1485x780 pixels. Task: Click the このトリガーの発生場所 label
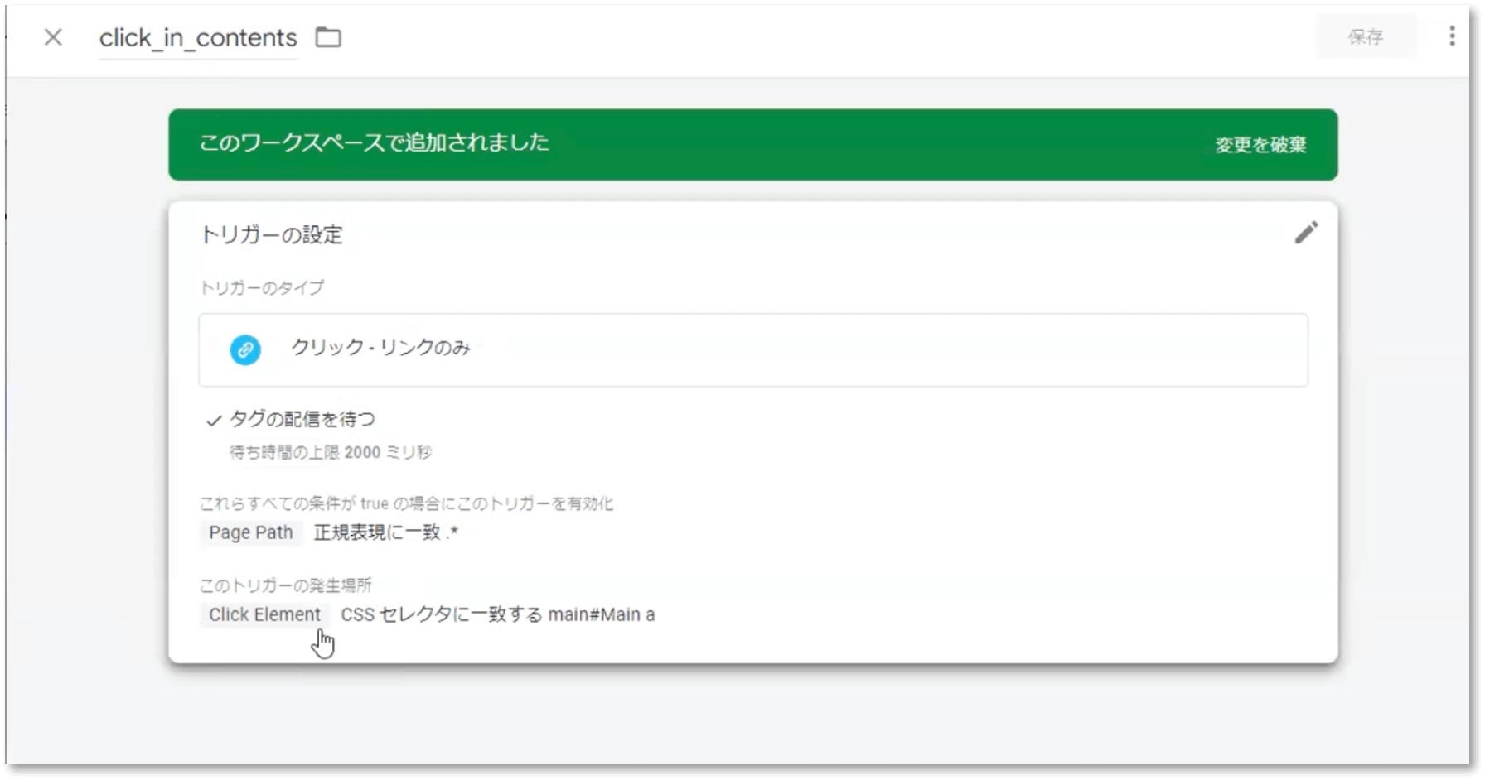[286, 585]
